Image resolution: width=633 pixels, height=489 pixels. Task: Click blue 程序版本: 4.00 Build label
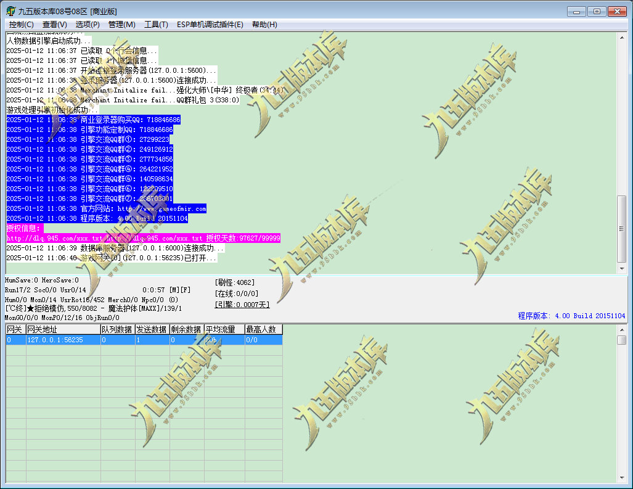[x=571, y=316]
